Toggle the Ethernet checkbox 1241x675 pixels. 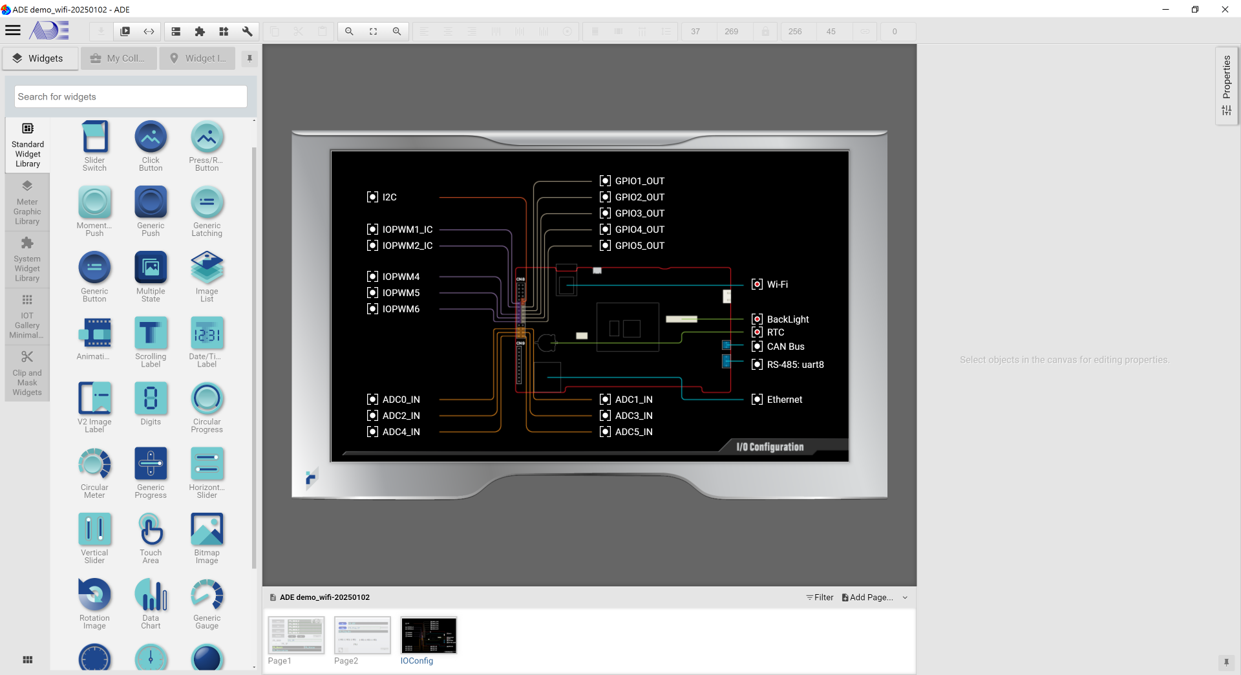757,400
